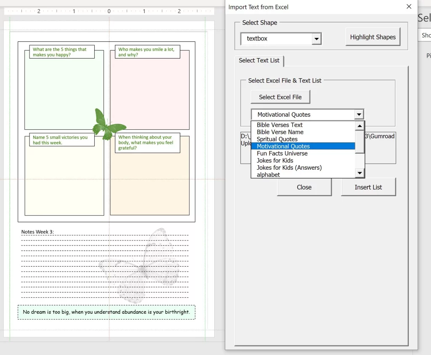Click the scroll-up arrow of the list
Viewport: 431px width, 355px height.
point(360,125)
